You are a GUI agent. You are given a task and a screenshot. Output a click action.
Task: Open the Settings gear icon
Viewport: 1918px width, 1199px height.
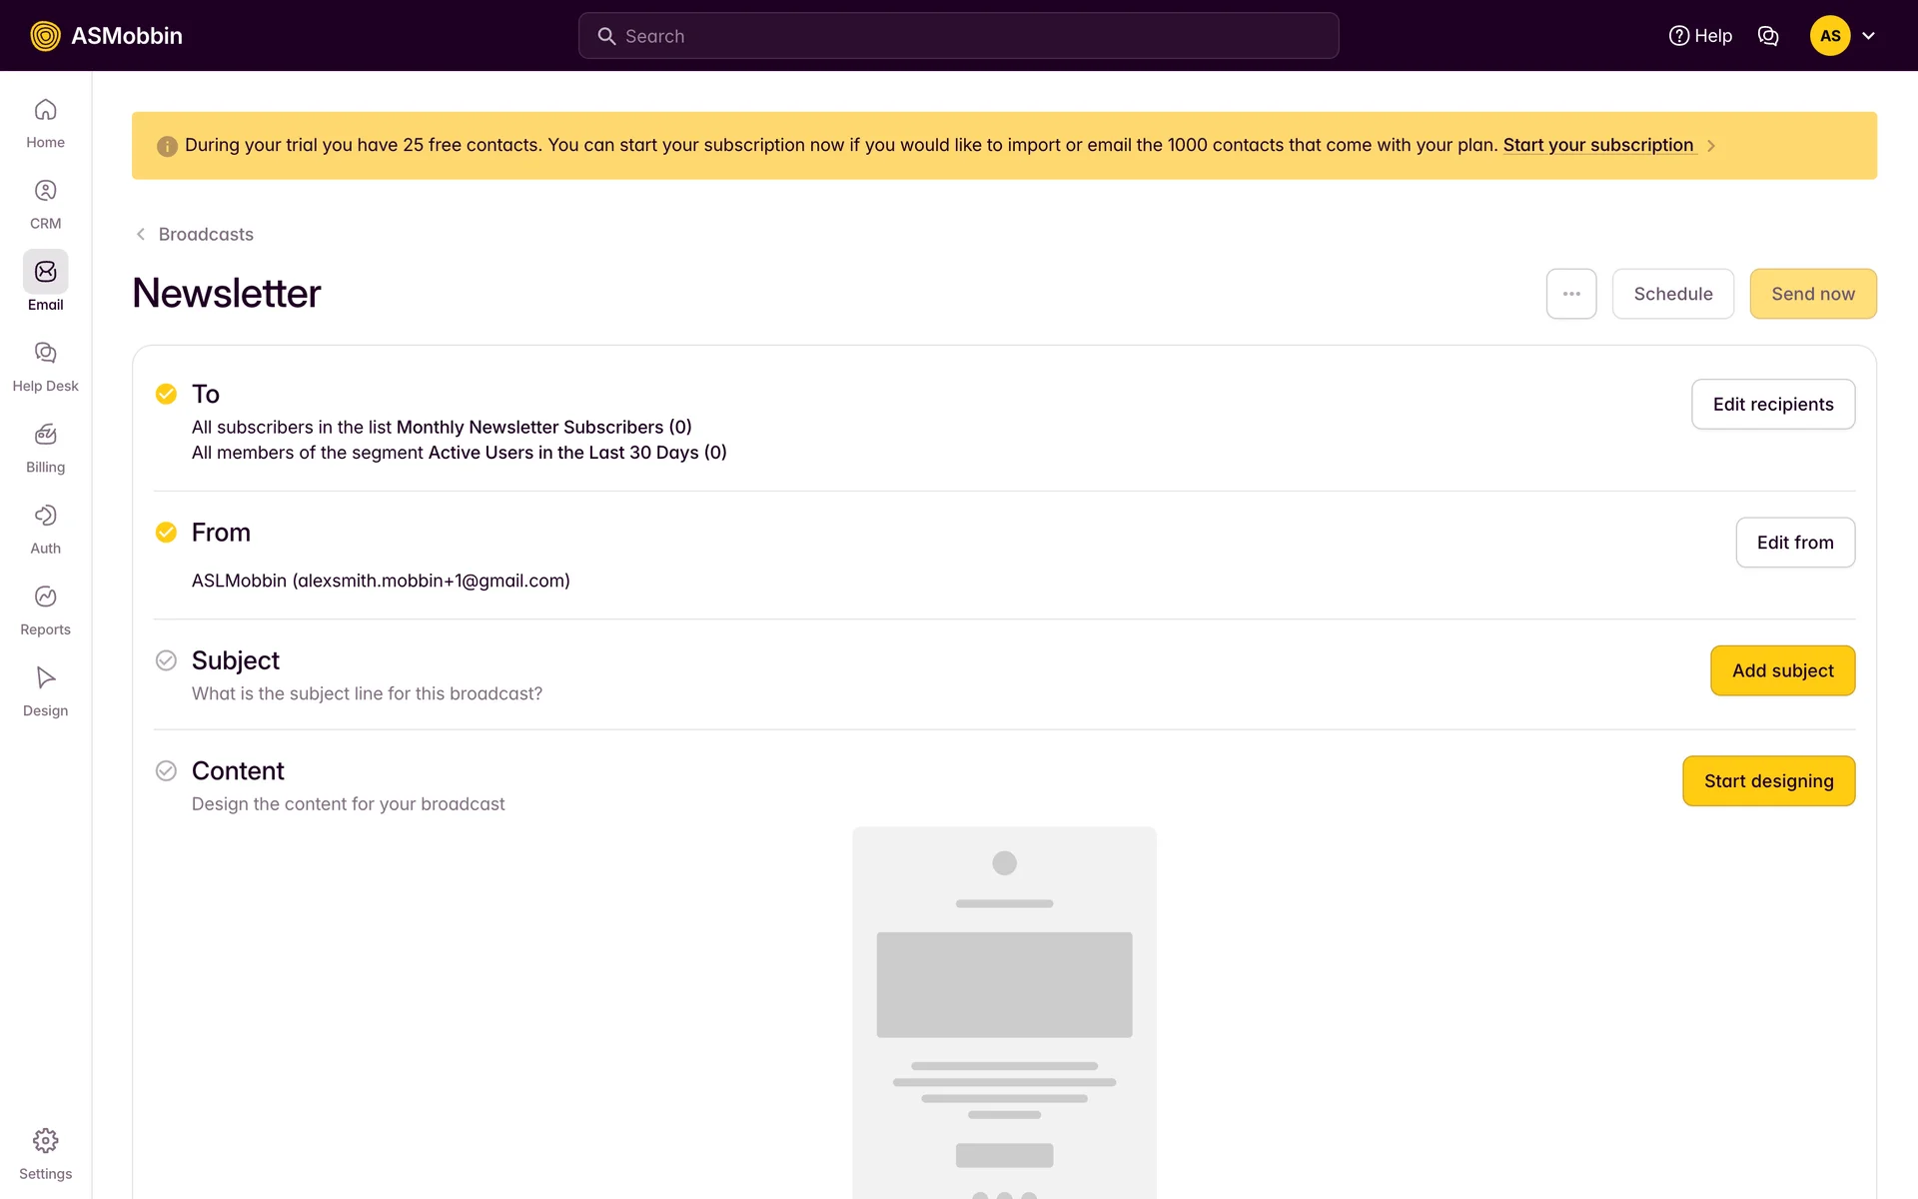45,1141
